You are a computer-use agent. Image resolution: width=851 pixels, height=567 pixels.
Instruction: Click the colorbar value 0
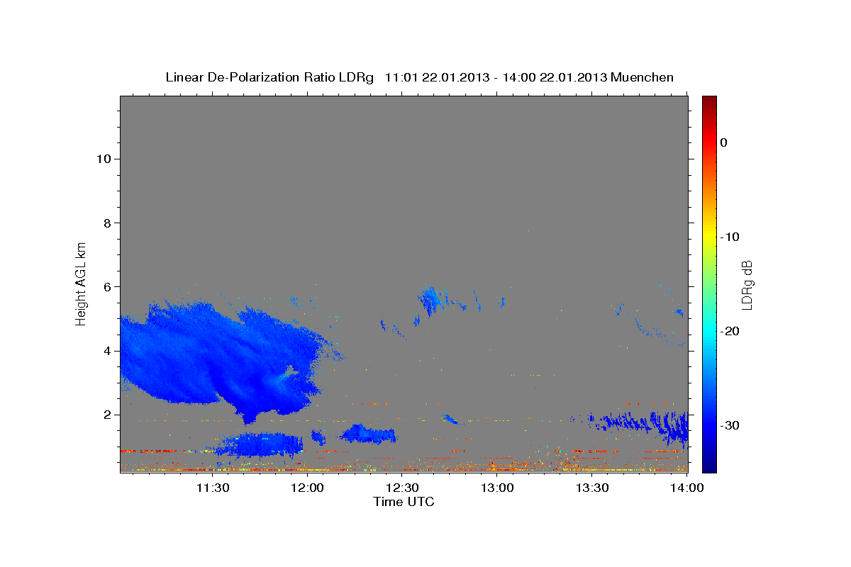click(724, 142)
